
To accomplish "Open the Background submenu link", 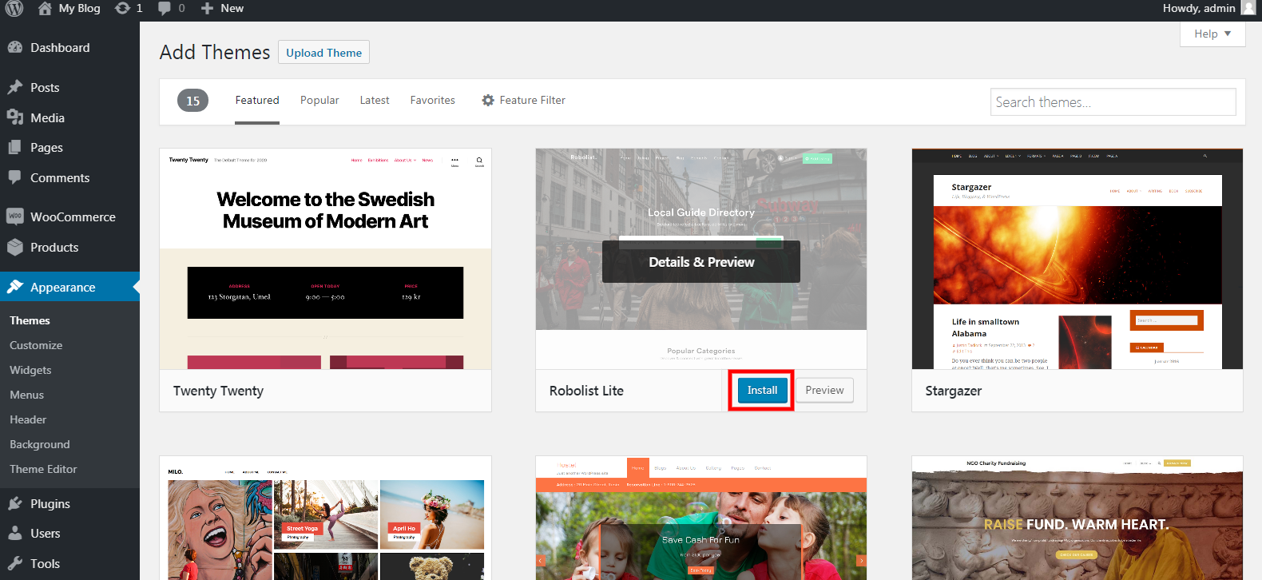I will pyautogui.click(x=40, y=444).
